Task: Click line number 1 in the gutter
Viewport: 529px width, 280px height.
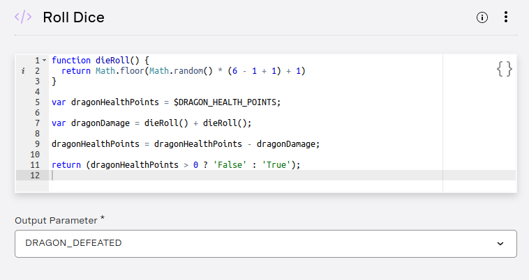Action: 37,61
